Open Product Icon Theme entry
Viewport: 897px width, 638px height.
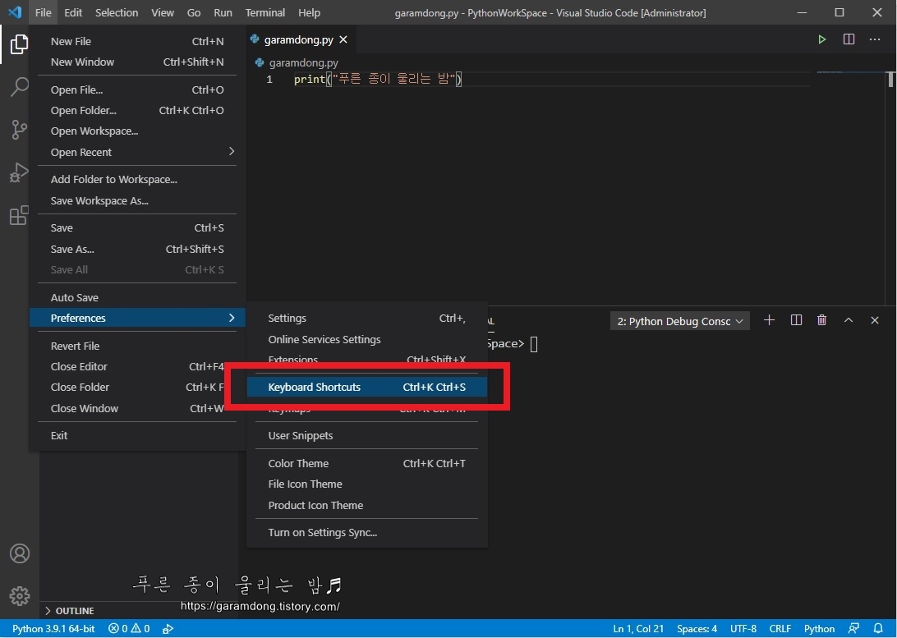click(x=366, y=505)
